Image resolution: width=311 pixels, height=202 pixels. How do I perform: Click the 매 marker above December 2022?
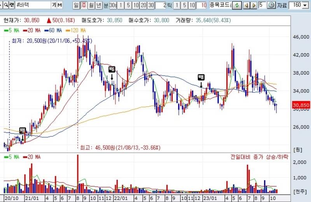point(201,77)
